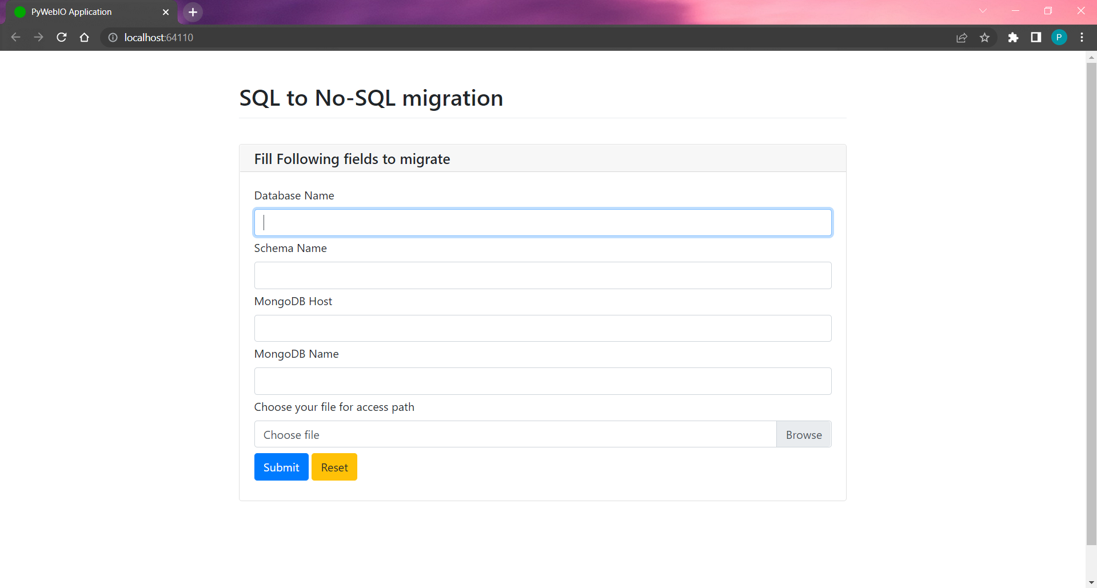The width and height of the screenshot is (1097, 588).
Task: Click the site information icon in address bar
Action: point(113,37)
